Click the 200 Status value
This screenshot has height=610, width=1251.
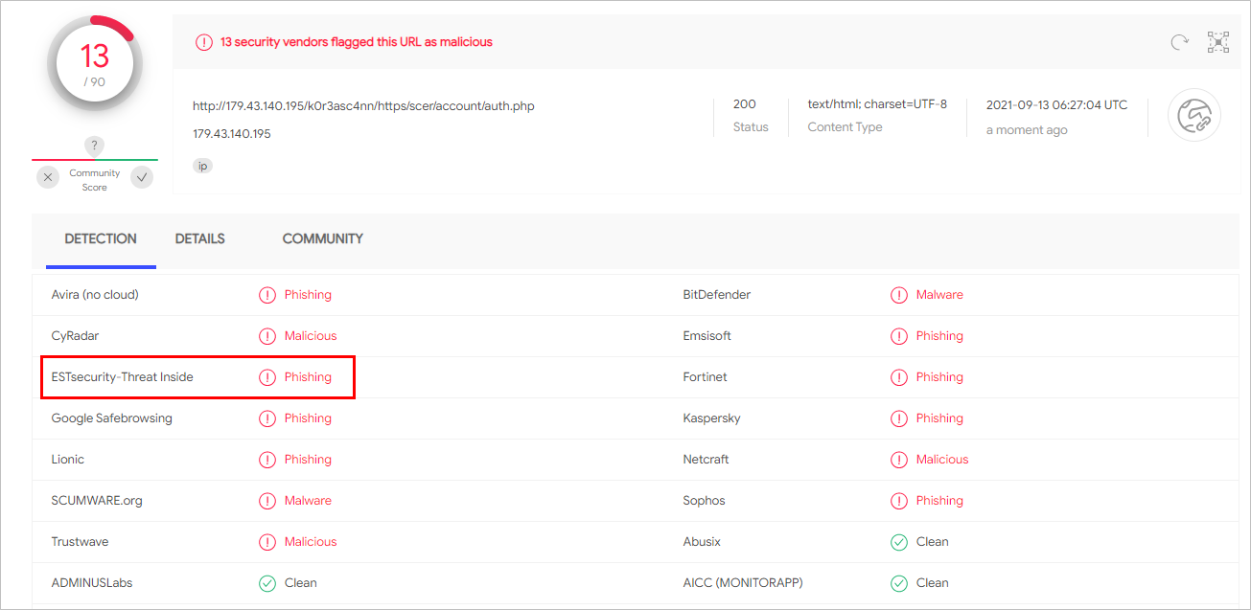point(745,104)
